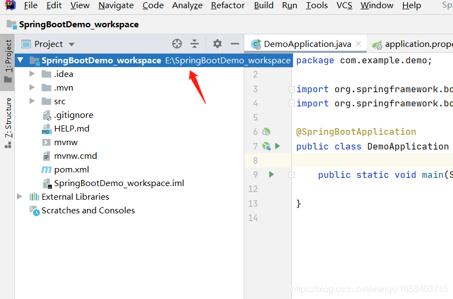The width and height of the screenshot is (453, 299).
Task: Click the Collapse All icon in Project panel
Action: (x=195, y=44)
